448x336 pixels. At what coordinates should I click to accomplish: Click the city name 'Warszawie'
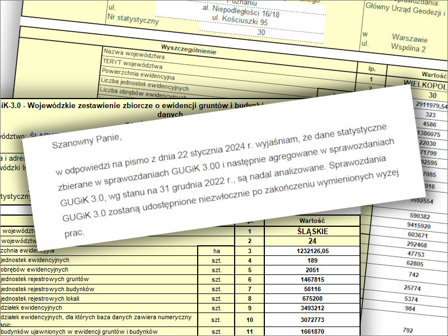(x=410, y=38)
